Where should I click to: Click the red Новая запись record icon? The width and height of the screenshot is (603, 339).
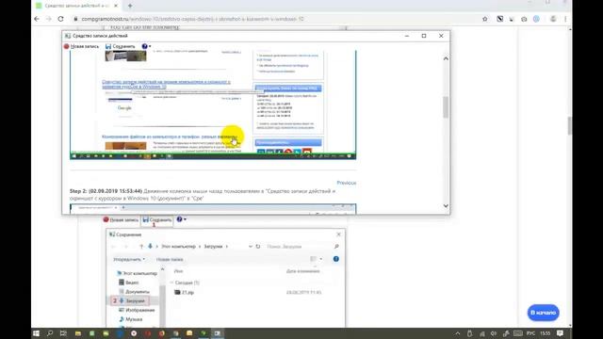(67, 46)
